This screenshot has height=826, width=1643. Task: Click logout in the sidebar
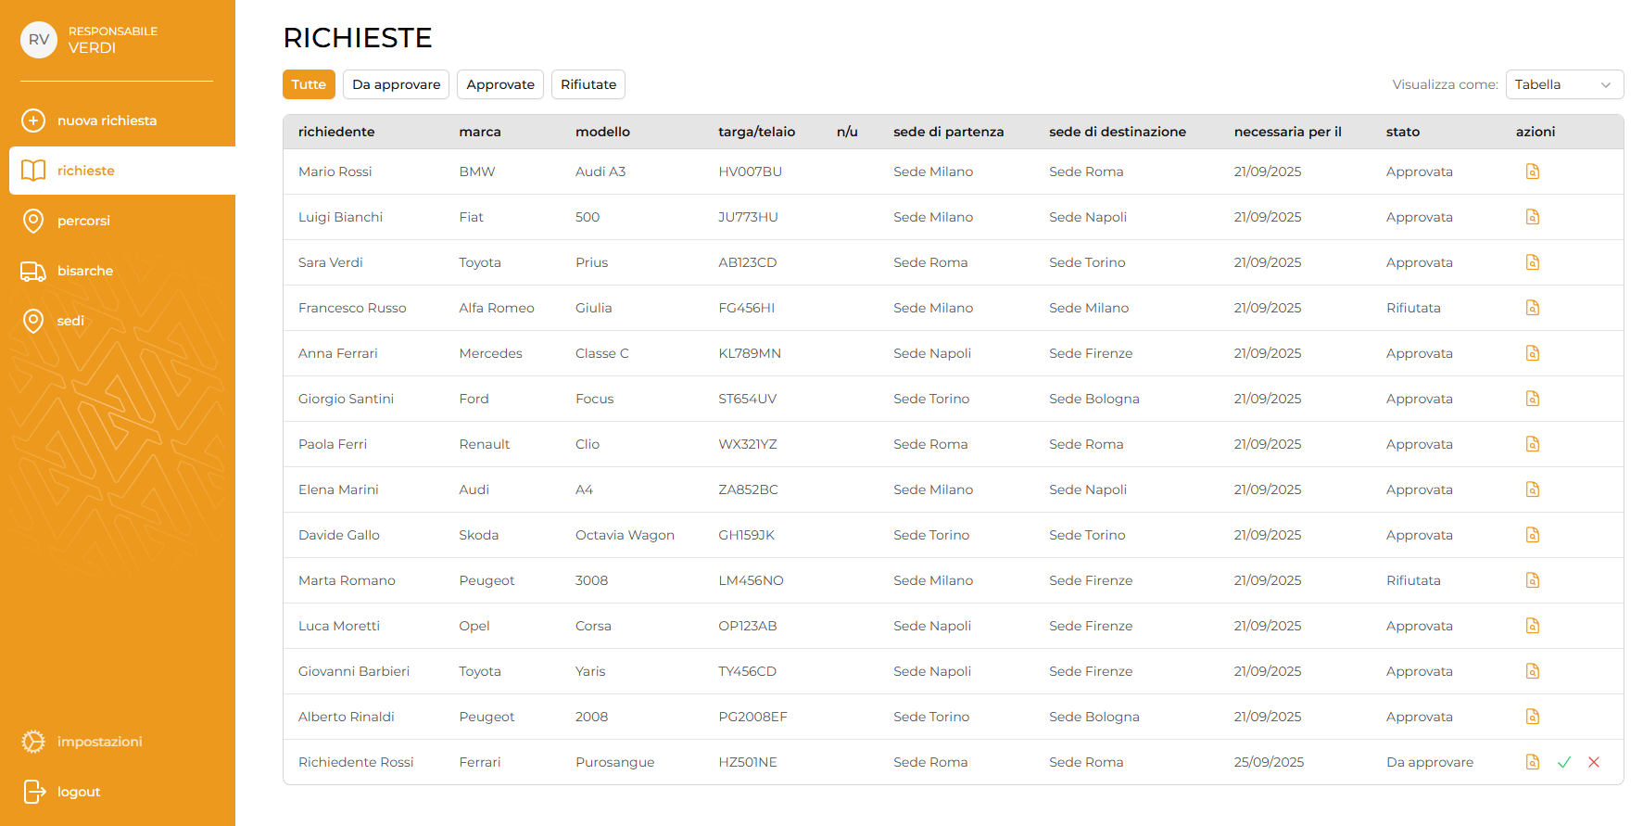79,792
